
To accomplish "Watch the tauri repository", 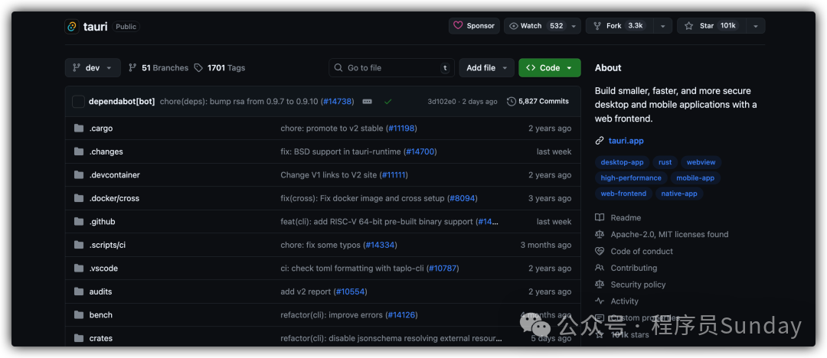I will (537, 26).
